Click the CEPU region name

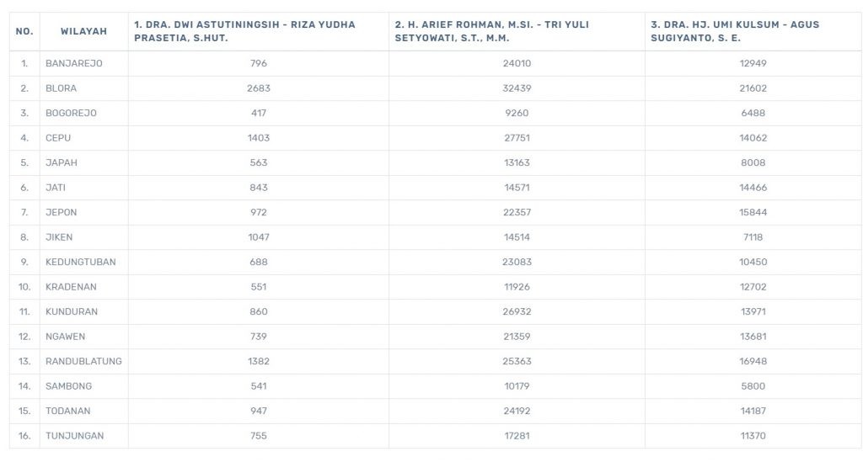pos(58,138)
